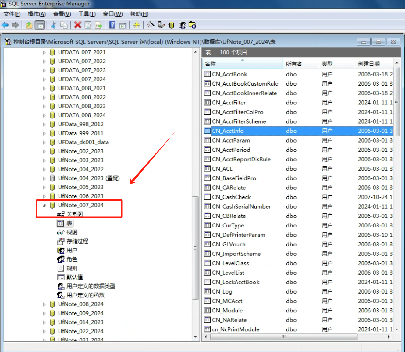Select the 视图 node in tree
The image size is (405, 352).
pyautogui.click(x=72, y=232)
